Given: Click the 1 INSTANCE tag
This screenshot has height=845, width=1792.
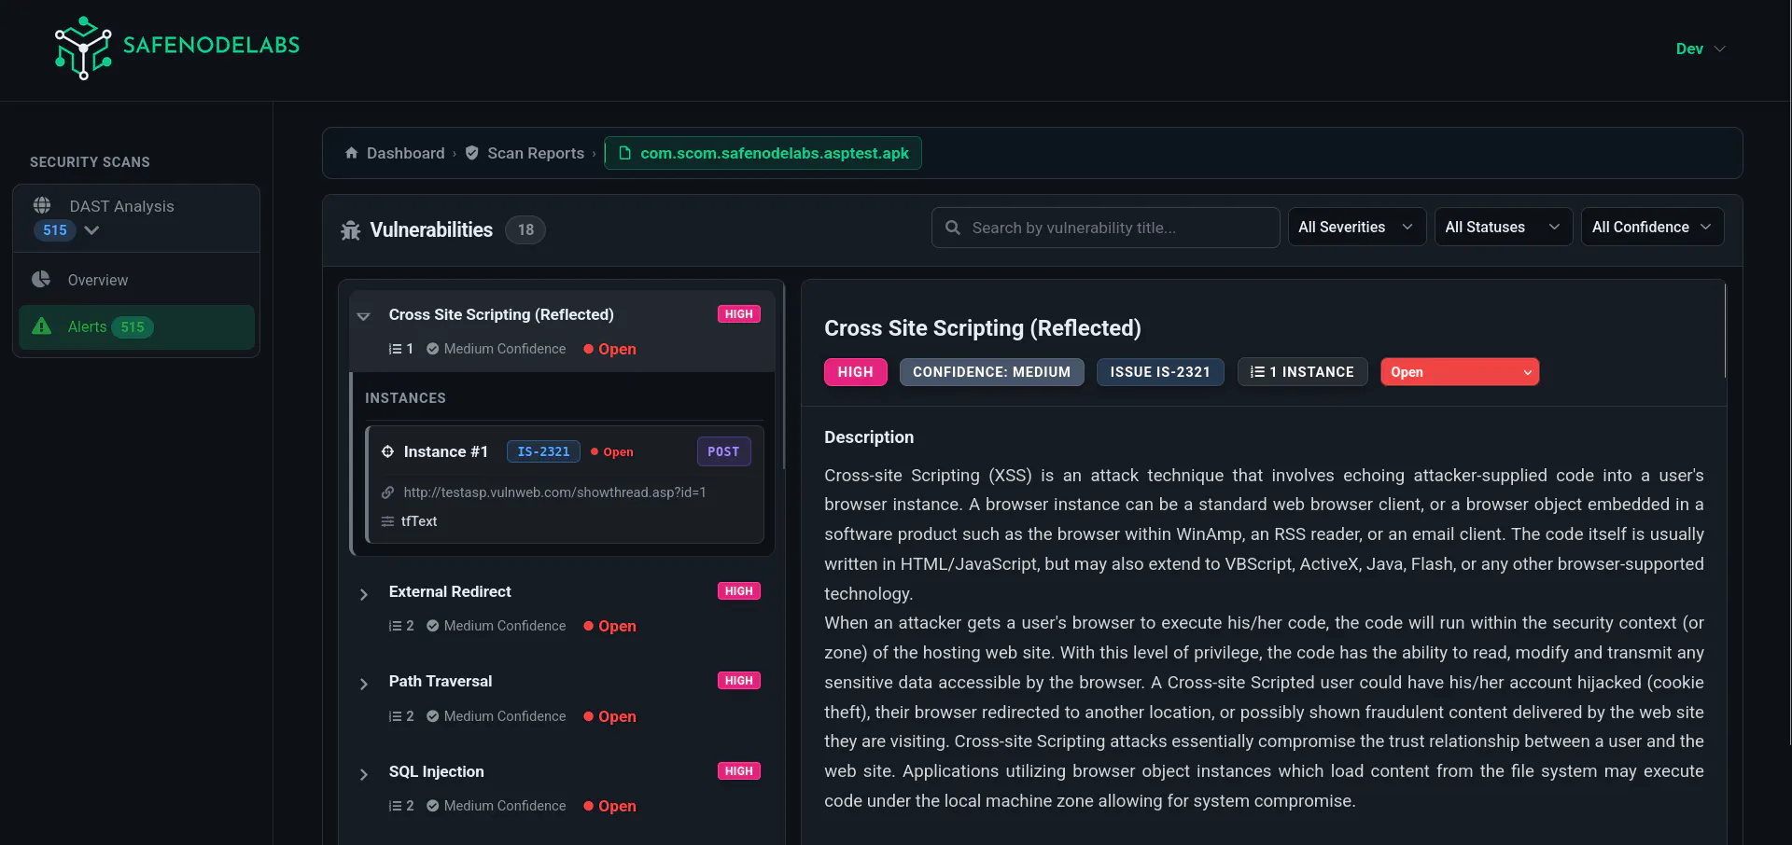Looking at the screenshot, I should 1302,372.
